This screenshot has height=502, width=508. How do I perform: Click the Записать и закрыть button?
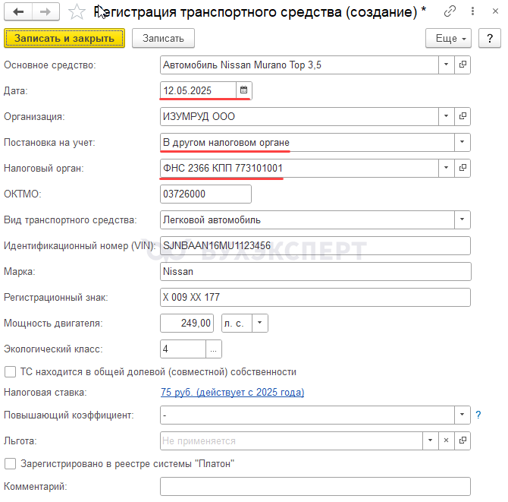click(64, 38)
